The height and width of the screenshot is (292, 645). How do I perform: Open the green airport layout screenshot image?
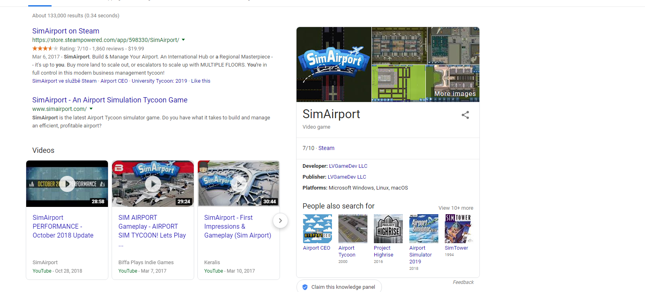(398, 83)
